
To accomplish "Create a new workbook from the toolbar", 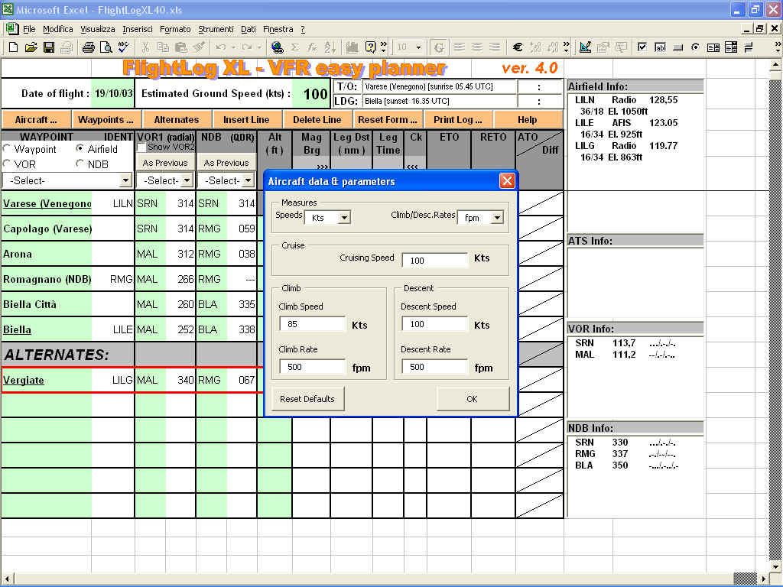I will pyautogui.click(x=14, y=47).
